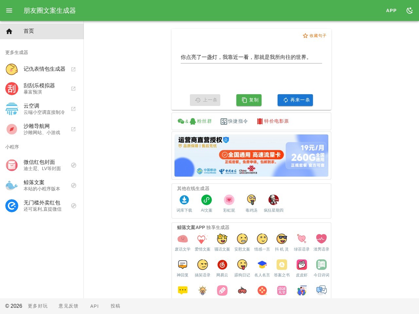Open 搞笑语录 generator
Screen dimensions: 419x314
pyautogui.click(x=203, y=269)
